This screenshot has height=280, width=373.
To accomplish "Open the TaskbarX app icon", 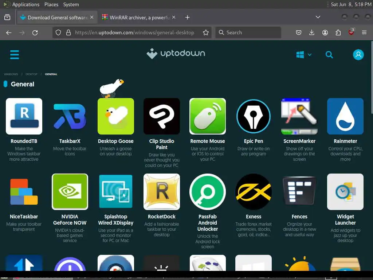I will pyautogui.click(x=70, y=116).
